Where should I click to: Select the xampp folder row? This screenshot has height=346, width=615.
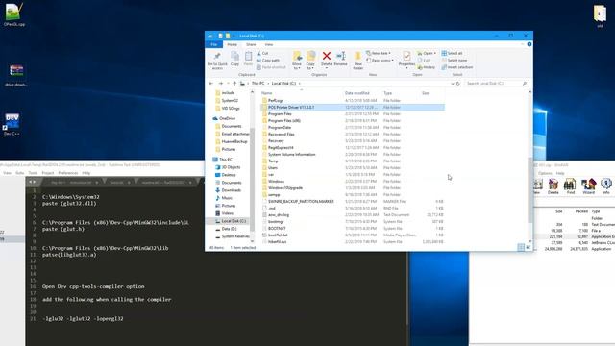coord(353,194)
